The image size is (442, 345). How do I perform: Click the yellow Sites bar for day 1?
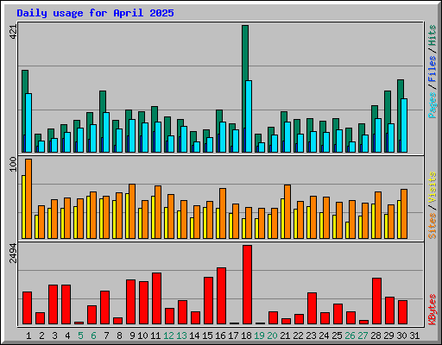[x=23, y=207]
